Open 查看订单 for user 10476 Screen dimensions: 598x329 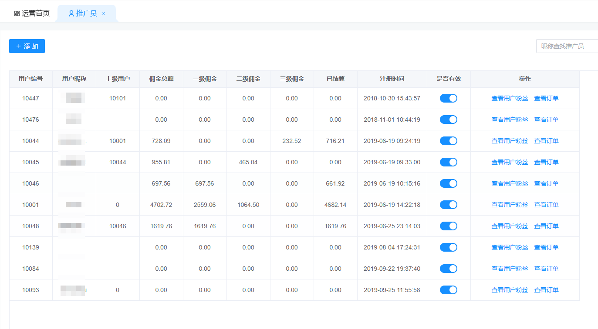point(546,120)
